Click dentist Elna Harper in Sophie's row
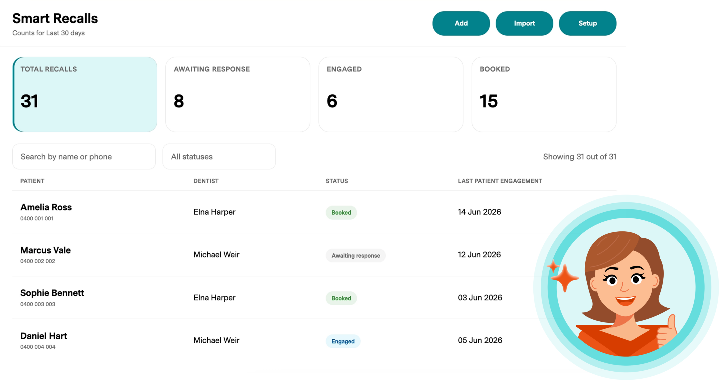 [214, 298]
